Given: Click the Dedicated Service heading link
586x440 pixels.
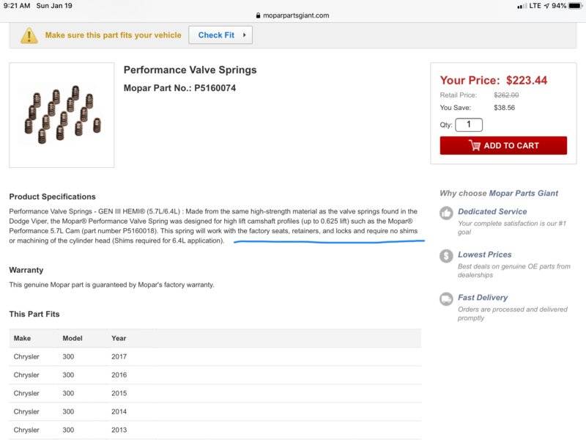Looking at the screenshot, I should (x=492, y=211).
